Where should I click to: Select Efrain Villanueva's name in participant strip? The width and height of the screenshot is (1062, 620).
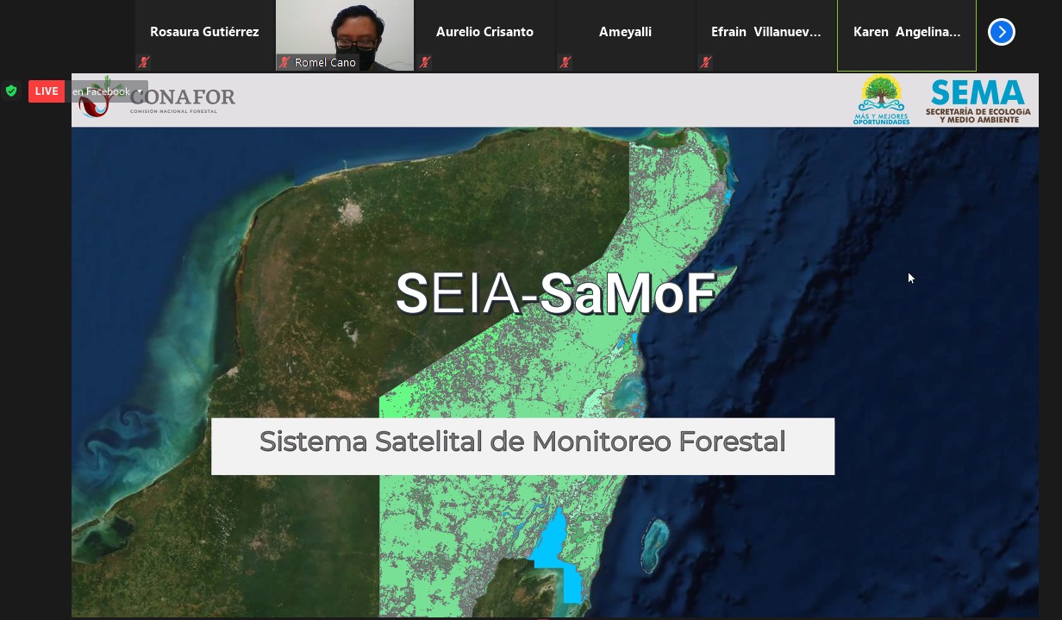(765, 32)
